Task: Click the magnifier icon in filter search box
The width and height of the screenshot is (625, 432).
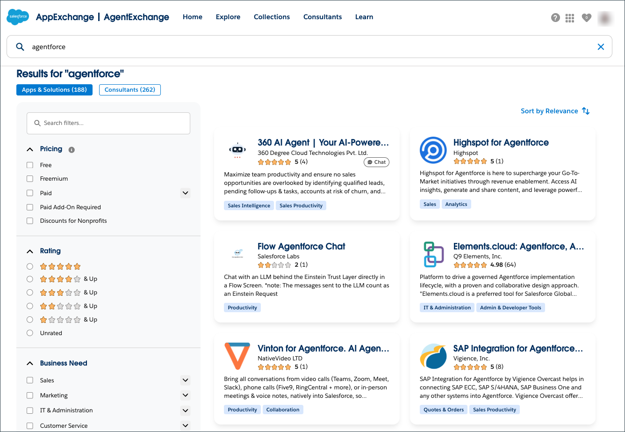Action: coord(37,123)
